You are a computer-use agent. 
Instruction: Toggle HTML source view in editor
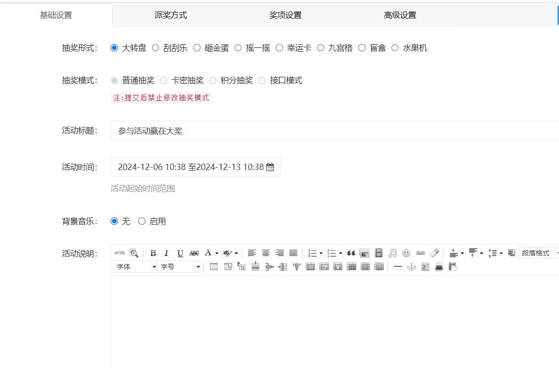(x=120, y=253)
